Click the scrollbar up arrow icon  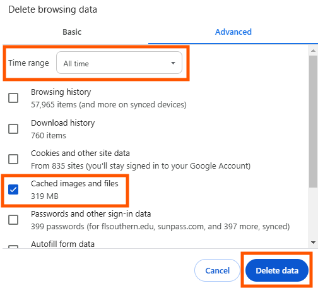pos(313,51)
